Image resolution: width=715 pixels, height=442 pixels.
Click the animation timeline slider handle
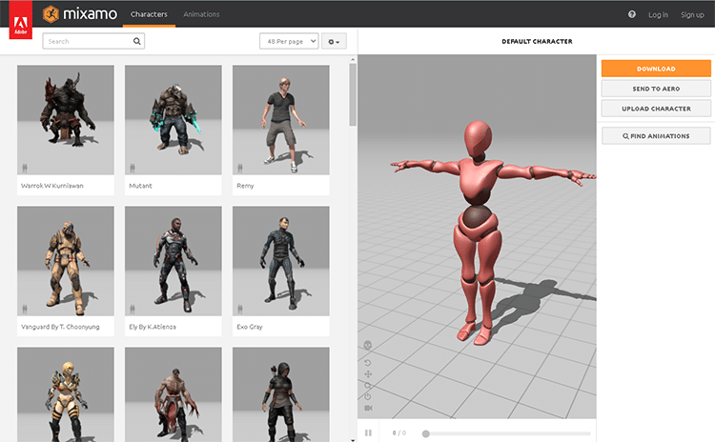425,433
